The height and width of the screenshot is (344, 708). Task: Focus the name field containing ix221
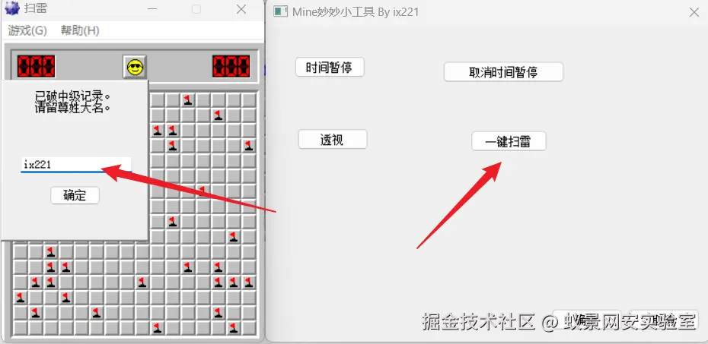tap(76, 165)
